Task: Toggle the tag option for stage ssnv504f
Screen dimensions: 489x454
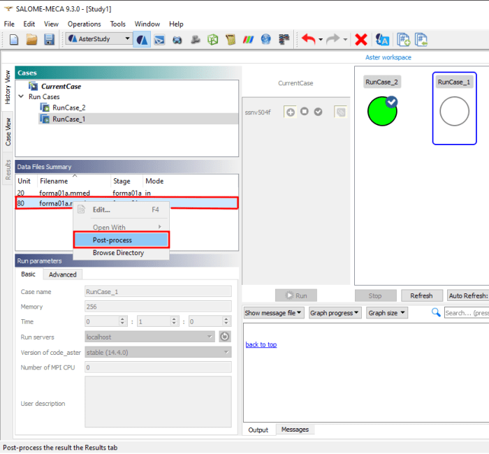Action: click(x=341, y=112)
